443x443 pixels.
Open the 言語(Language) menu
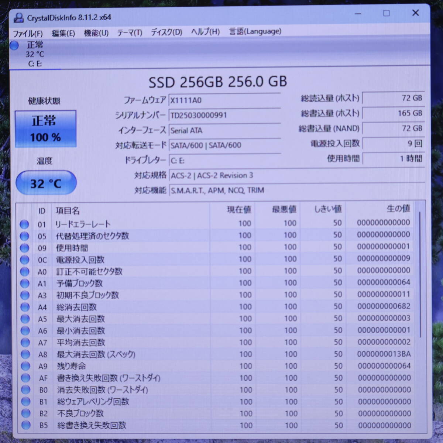pos(255,31)
